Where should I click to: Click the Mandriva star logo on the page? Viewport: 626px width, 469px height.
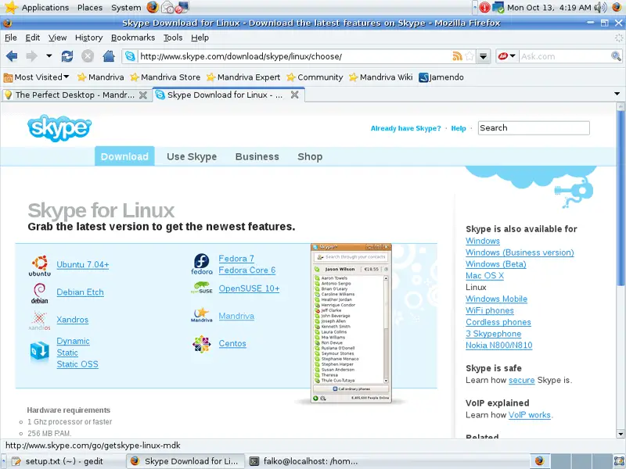(202, 315)
